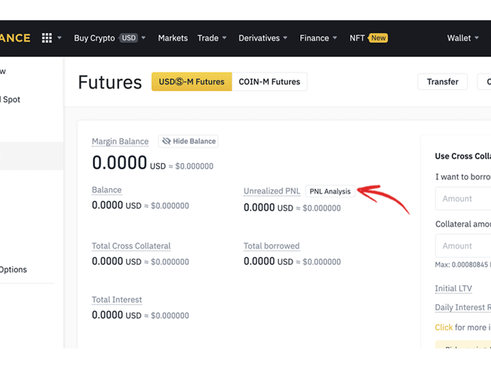
Task: Click the Futures page heading
Action: point(110,82)
